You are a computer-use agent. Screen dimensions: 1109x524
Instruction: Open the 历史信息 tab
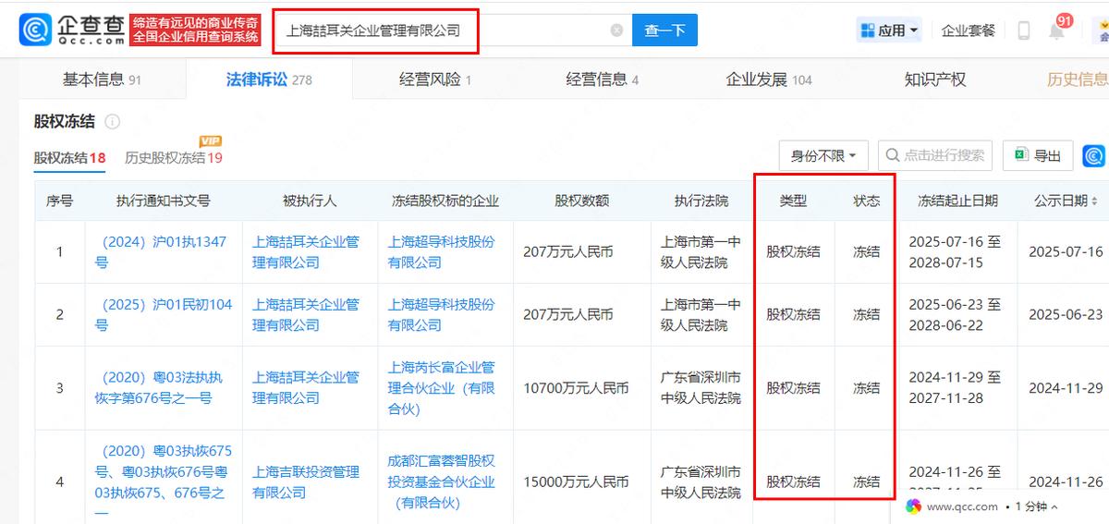tap(1078, 79)
